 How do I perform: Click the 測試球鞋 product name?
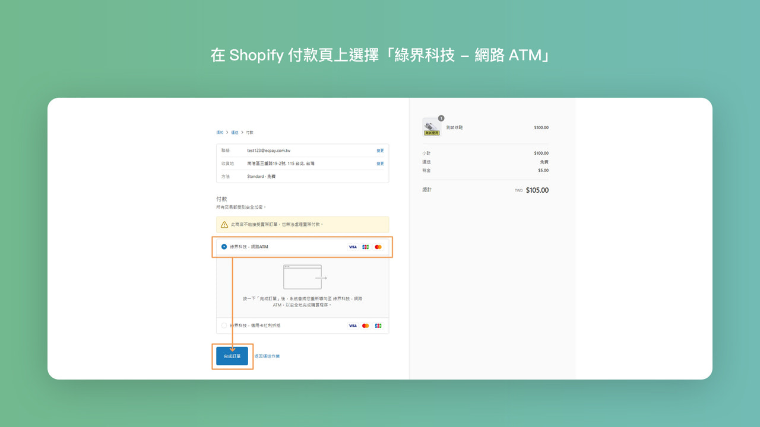454,128
